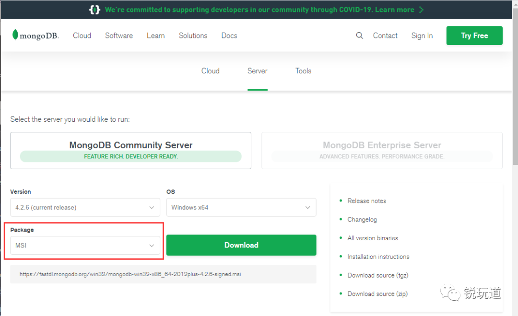The height and width of the screenshot is (316, 518).
Task: Open the Docs menu
Action: tap(229, 35)
